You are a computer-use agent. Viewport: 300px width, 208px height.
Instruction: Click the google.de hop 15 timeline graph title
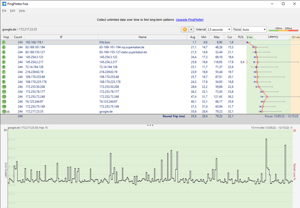28,128
